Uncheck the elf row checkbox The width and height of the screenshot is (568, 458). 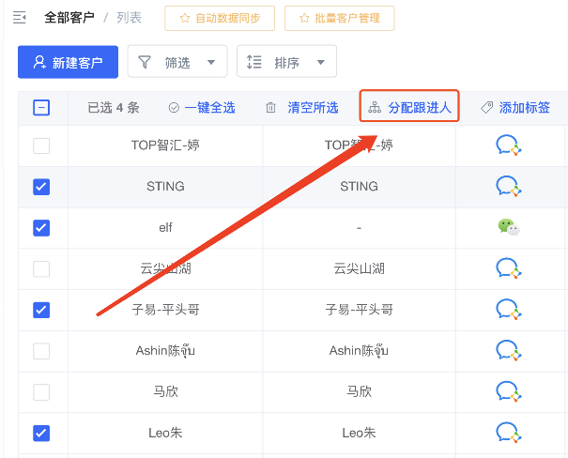[41, 228]
